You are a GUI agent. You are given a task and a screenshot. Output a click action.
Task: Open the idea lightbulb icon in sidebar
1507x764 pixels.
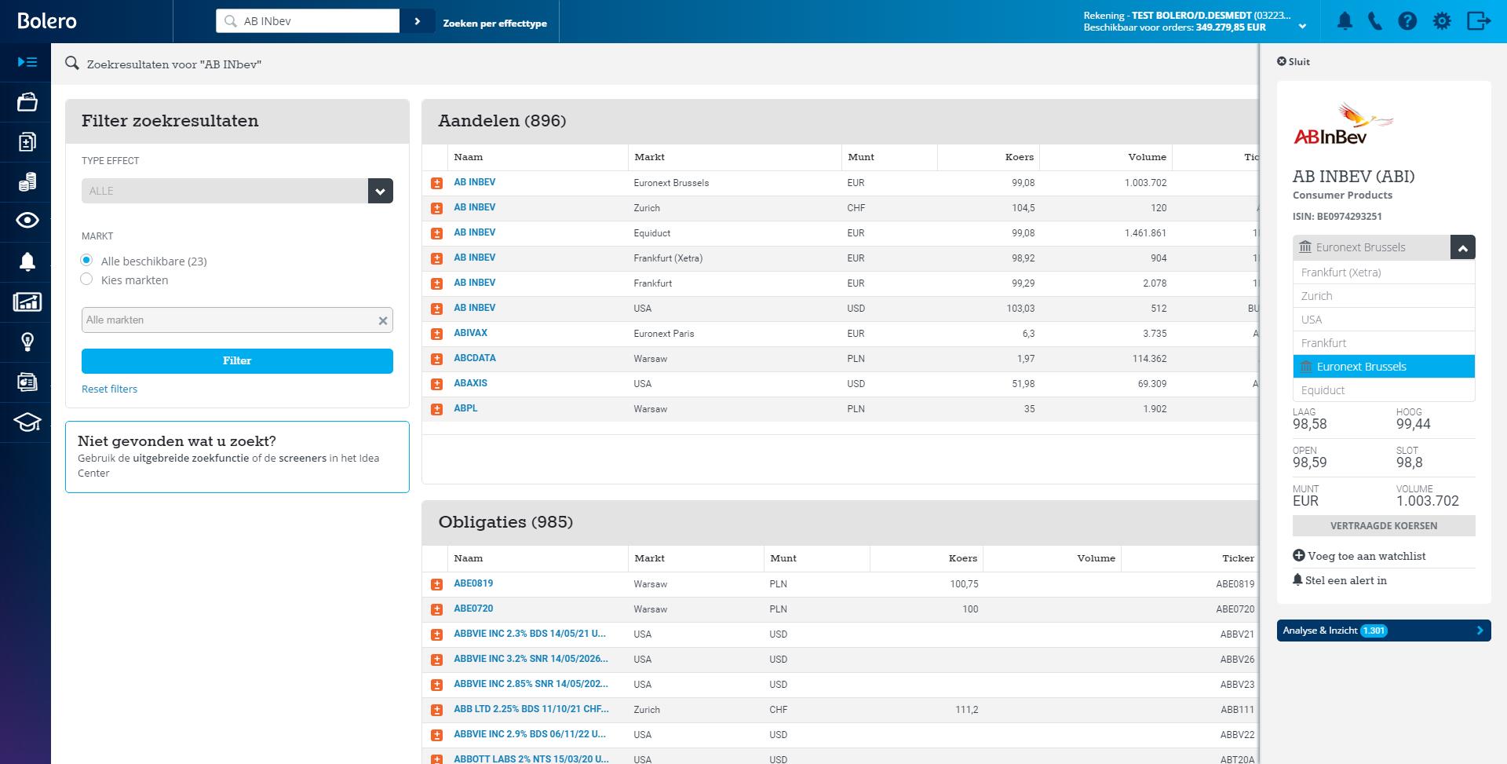(27, 342)
